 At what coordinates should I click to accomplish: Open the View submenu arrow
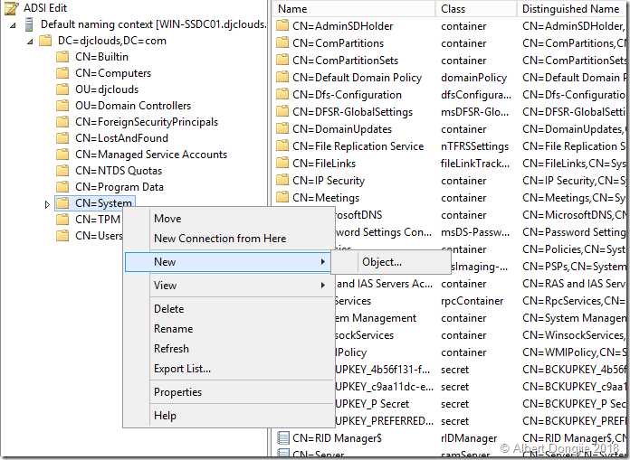coord(322,286)
